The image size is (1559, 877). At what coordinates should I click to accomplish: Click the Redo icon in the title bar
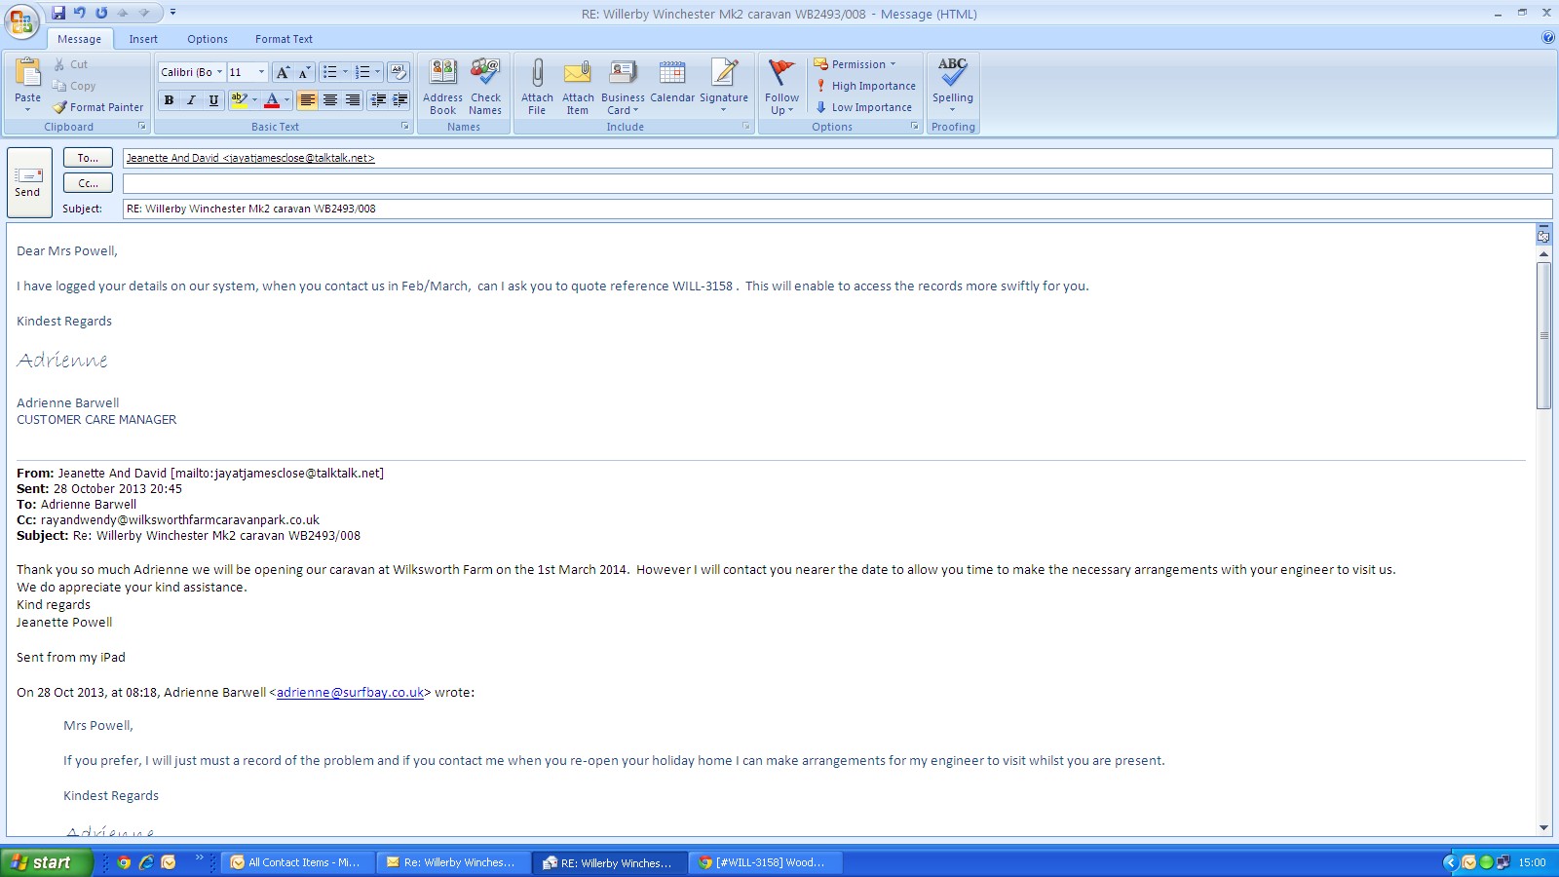[x=101, y=13]
